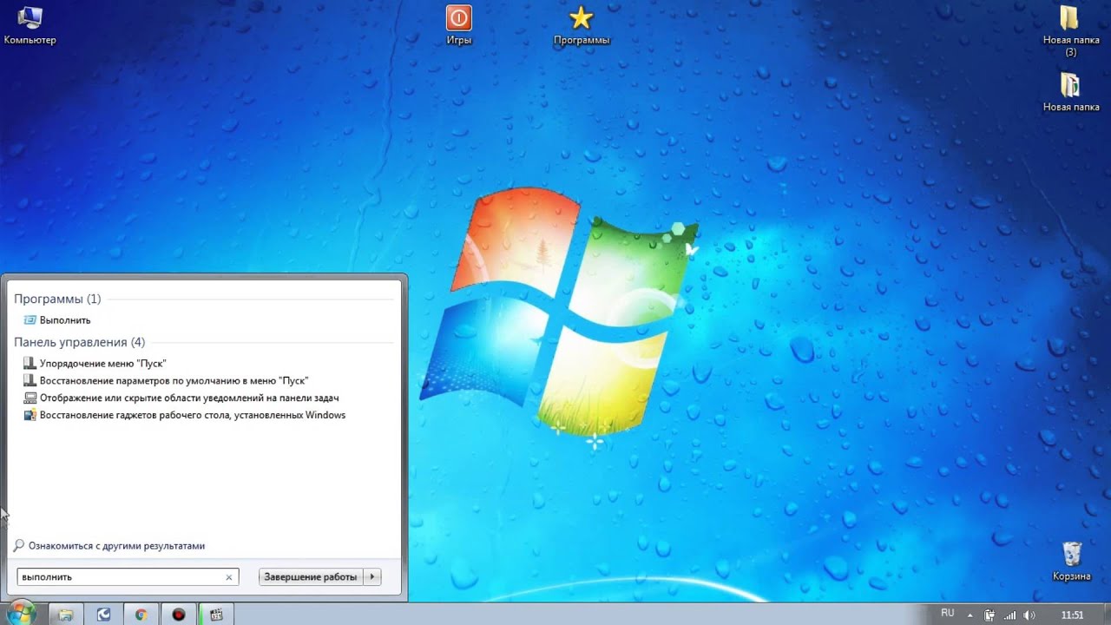The image size is (1111, 625).
Task: Click the icon next to Упорядочение меню
Action: coord(30,364)
